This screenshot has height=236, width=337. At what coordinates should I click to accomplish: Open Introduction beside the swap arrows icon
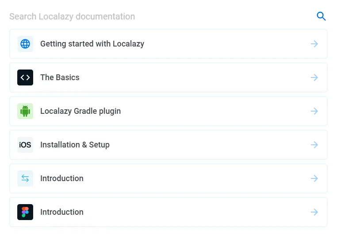point(62,178)
